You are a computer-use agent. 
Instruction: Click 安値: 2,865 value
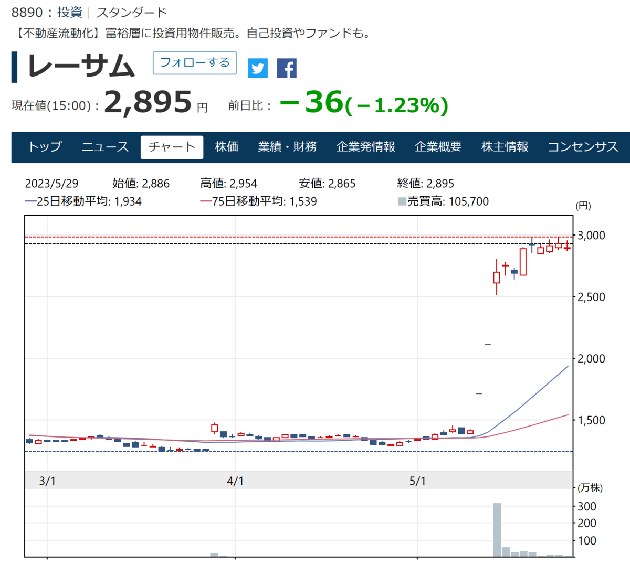pyautogui.click(x=327, y=184)
